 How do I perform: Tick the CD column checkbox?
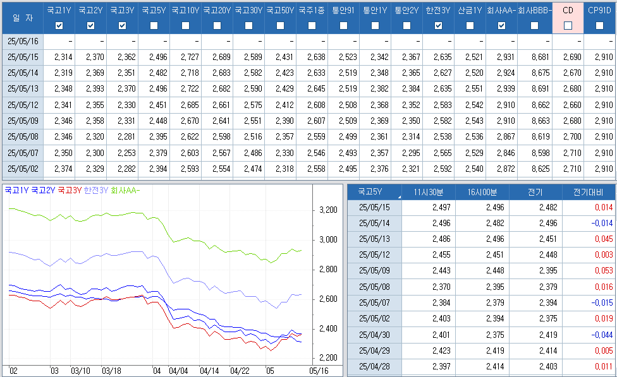(568, 26)
